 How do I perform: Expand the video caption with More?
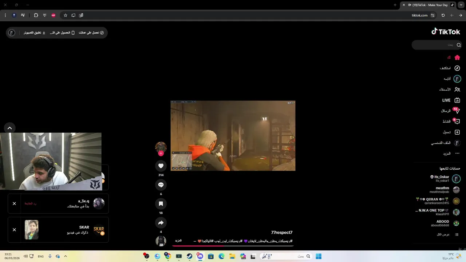[x=178, y=241]
